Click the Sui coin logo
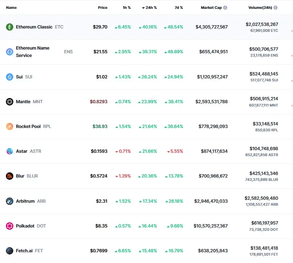The height and width of the screenshot is (263, 293). pyautogui.click(x=10, y=77)
